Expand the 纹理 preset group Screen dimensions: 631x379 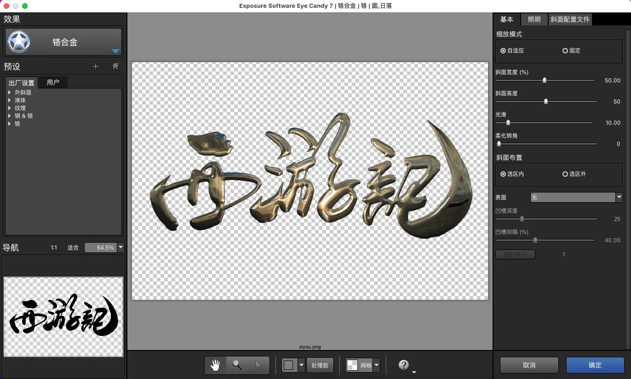9,108
